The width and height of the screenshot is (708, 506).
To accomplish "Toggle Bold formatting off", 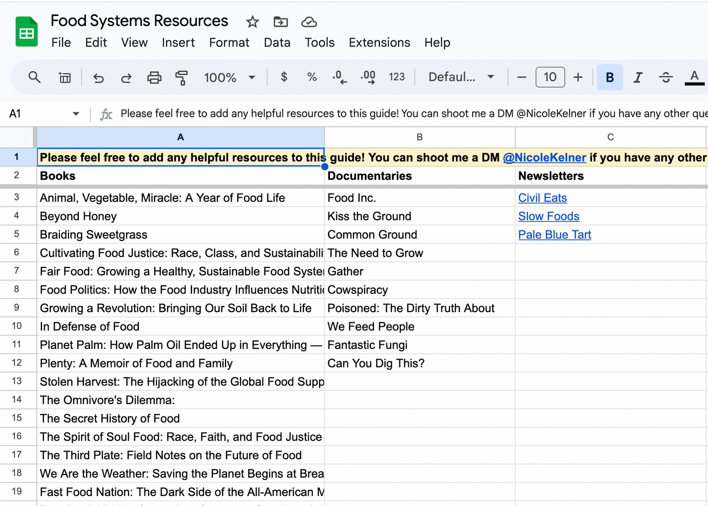I will (x=609, y=77).
